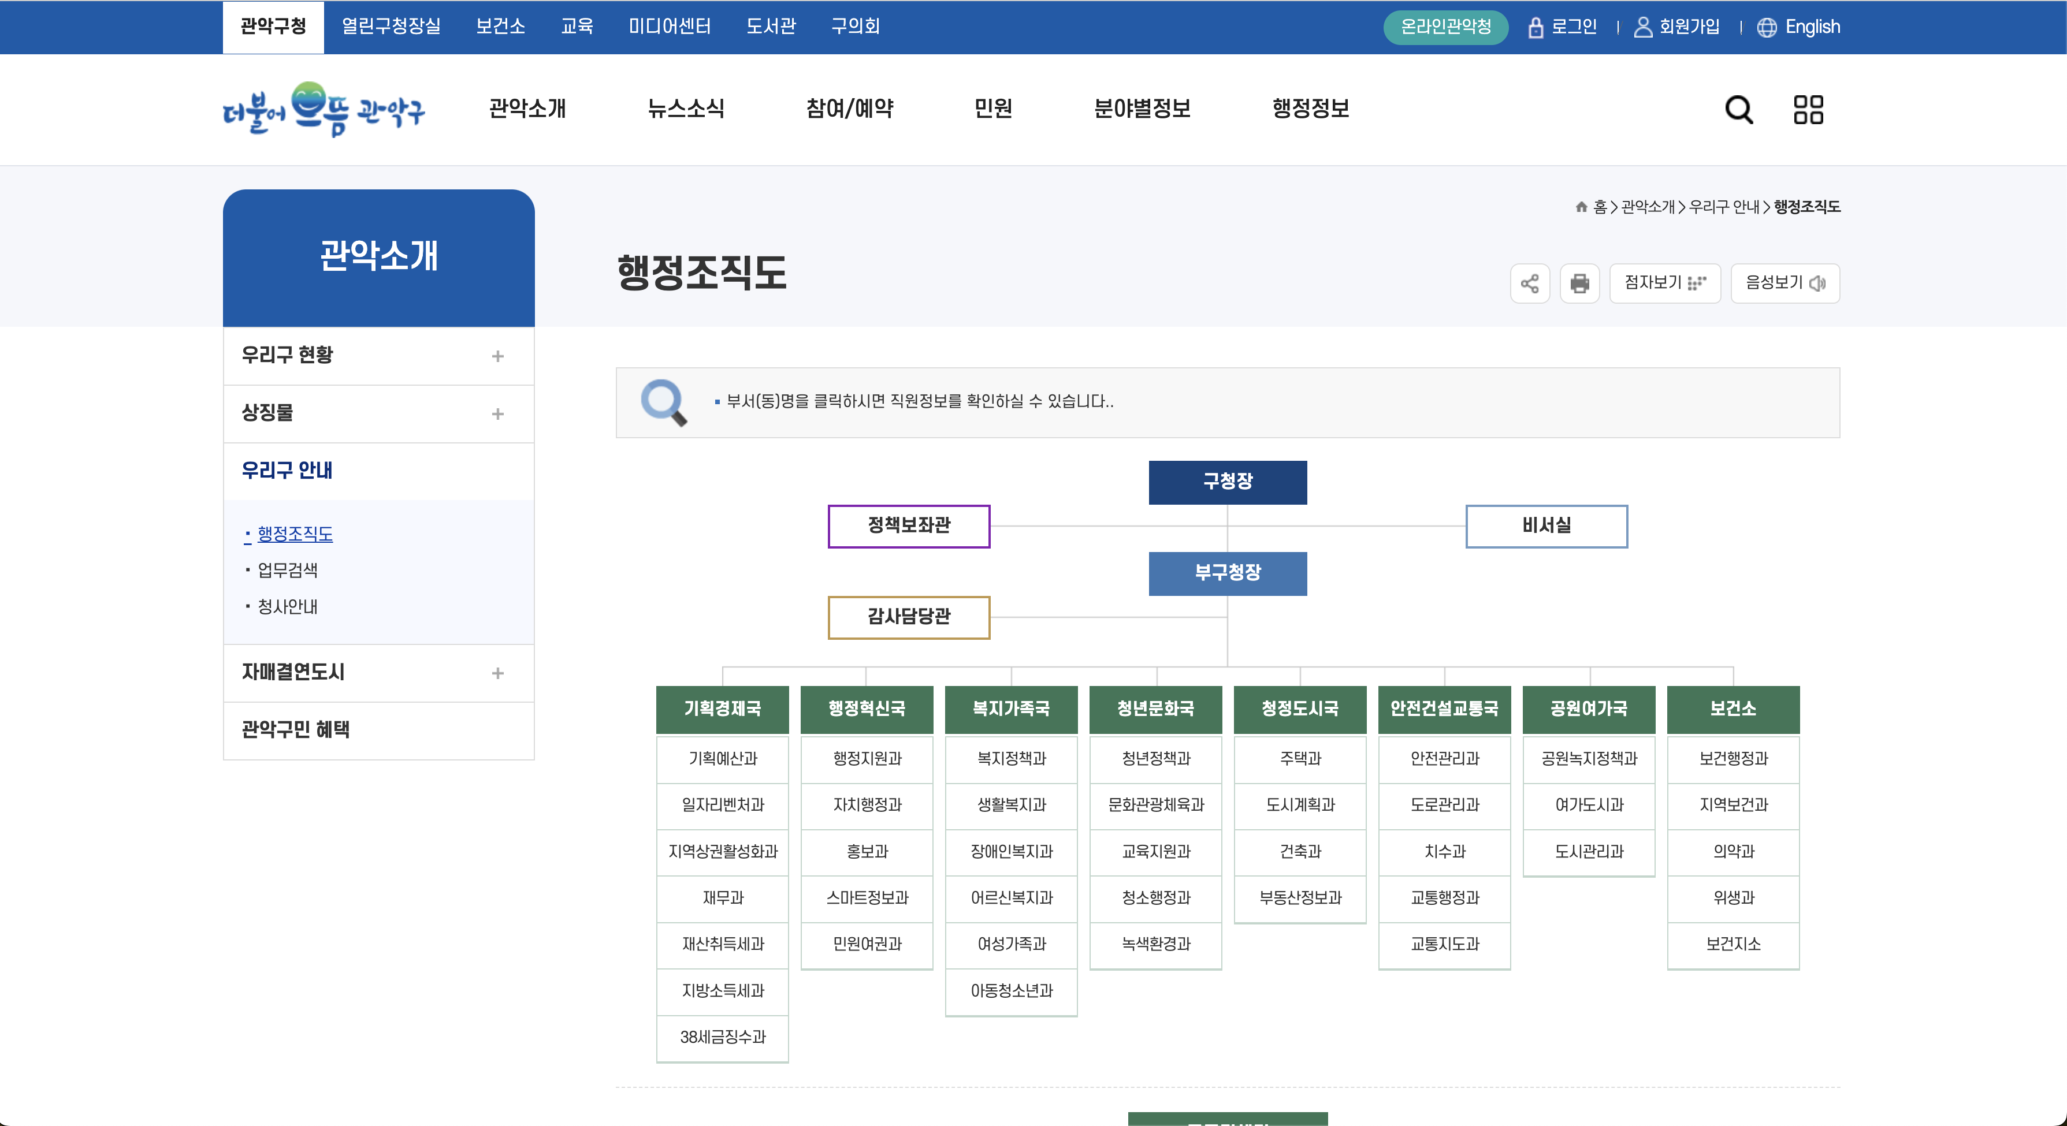Expand the 자매결연도시 sidebar section
This screenshot has width=2067, height=1126.
point(497,673)
